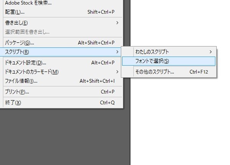
Task: Run the フォントで選択(S) script
Action: (169, 61)
